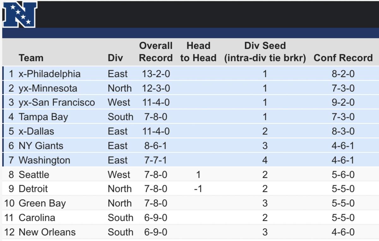Open the x-Dallas team entry
The height and width of the screenshot is (241, 379).
[36, 131]
